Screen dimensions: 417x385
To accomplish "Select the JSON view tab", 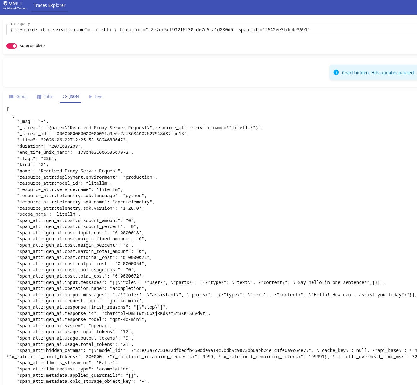I will pyautogui.click(x=70, y=97).
